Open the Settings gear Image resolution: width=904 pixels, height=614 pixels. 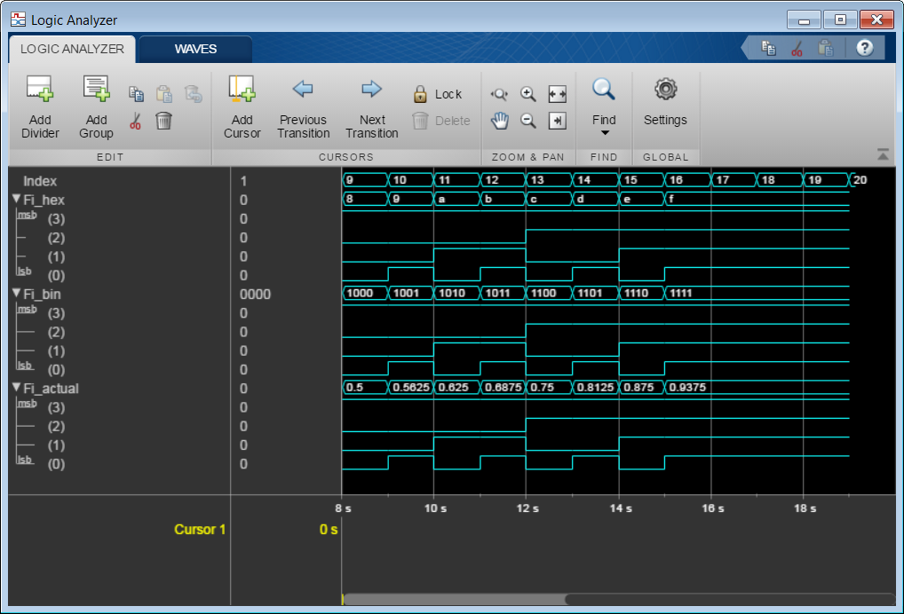tap(665, 89)
